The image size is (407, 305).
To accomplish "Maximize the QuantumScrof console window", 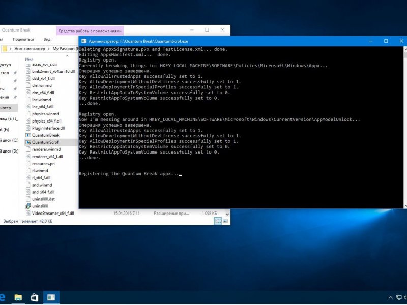I will coord(386,41).
